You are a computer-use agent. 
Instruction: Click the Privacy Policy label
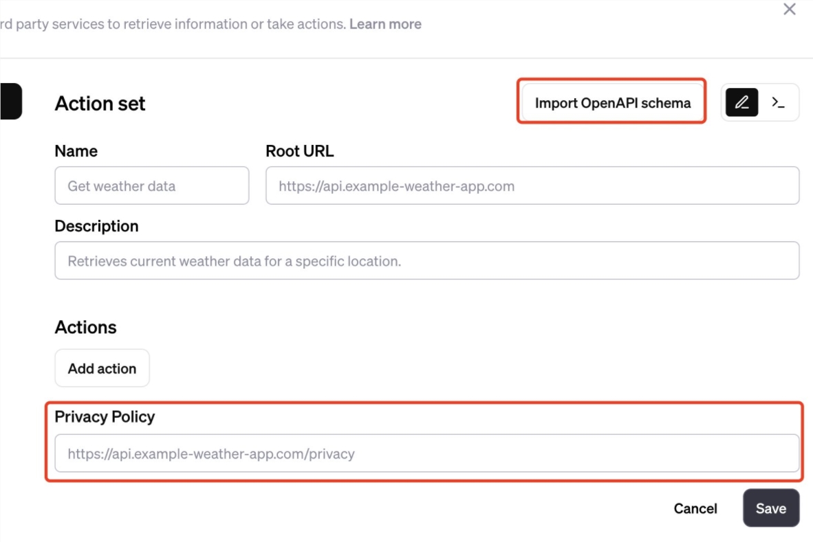coord(105,416)
